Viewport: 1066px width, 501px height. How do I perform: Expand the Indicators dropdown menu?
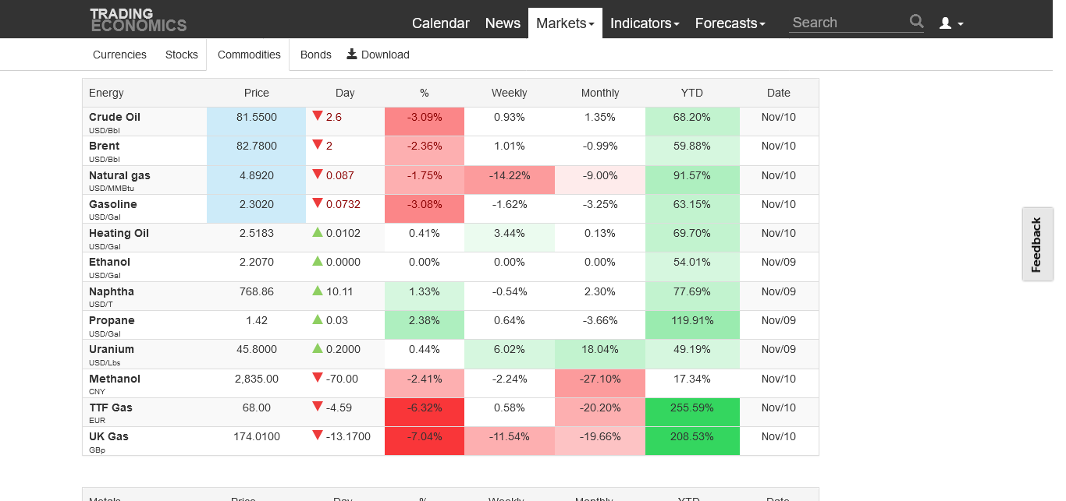[645, 23]
